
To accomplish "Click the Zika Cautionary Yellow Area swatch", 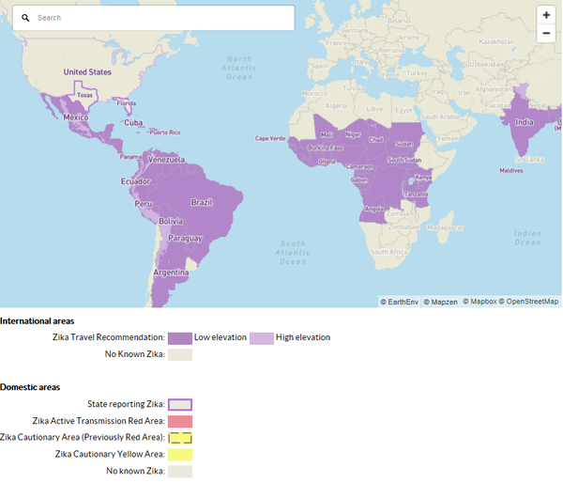I will pos(180,455).
